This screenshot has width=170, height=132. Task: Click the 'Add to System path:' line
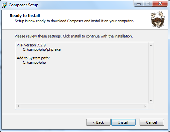tap(33, 58)
